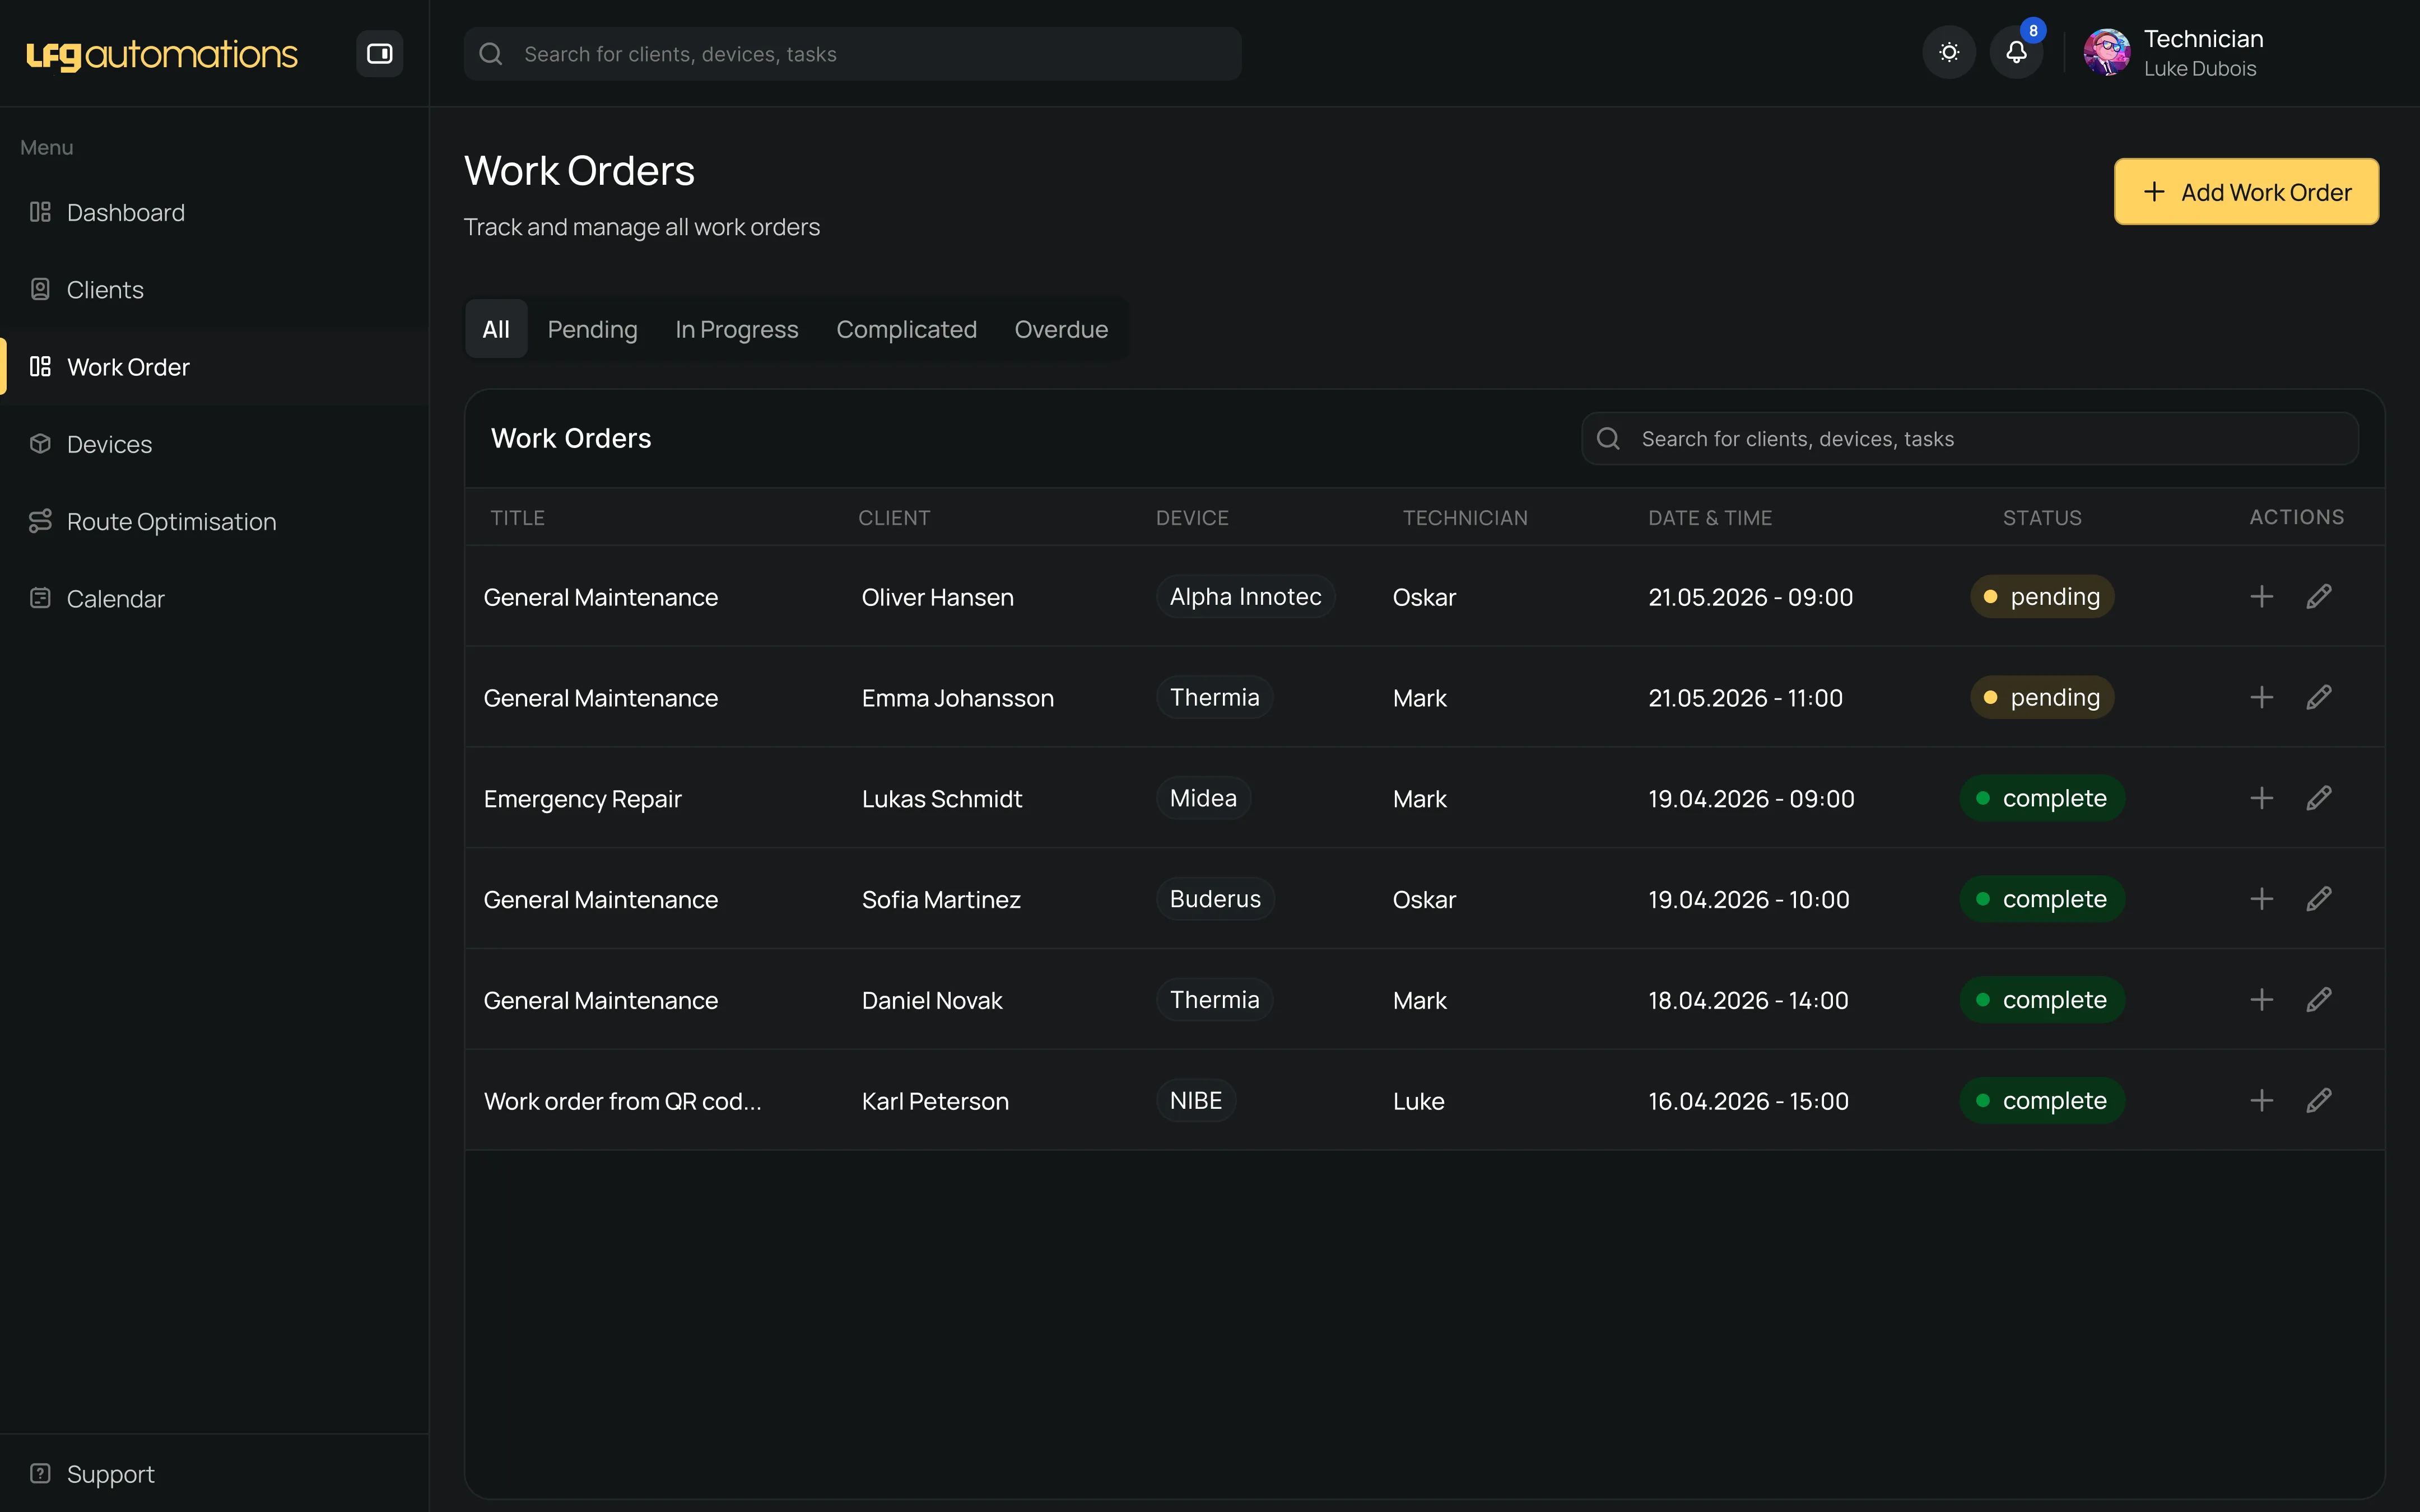Click plus icon for Oliver Hansen row
Viewport: 2420px width, 1512px height.
pos(2261,597)
